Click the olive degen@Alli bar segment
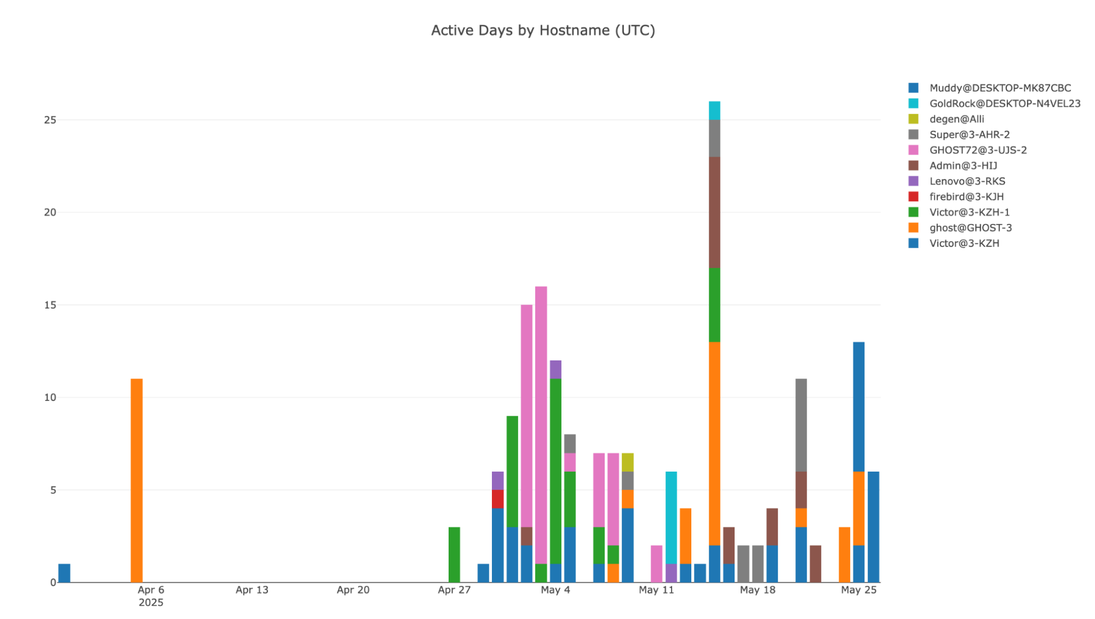Image resolution: width=1095 pixels, height=619 pixels. click(628, 462)
